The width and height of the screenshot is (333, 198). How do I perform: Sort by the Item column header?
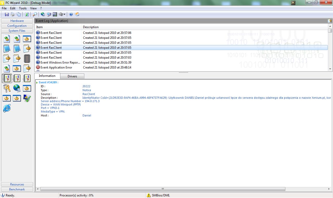tap(58, 27)
